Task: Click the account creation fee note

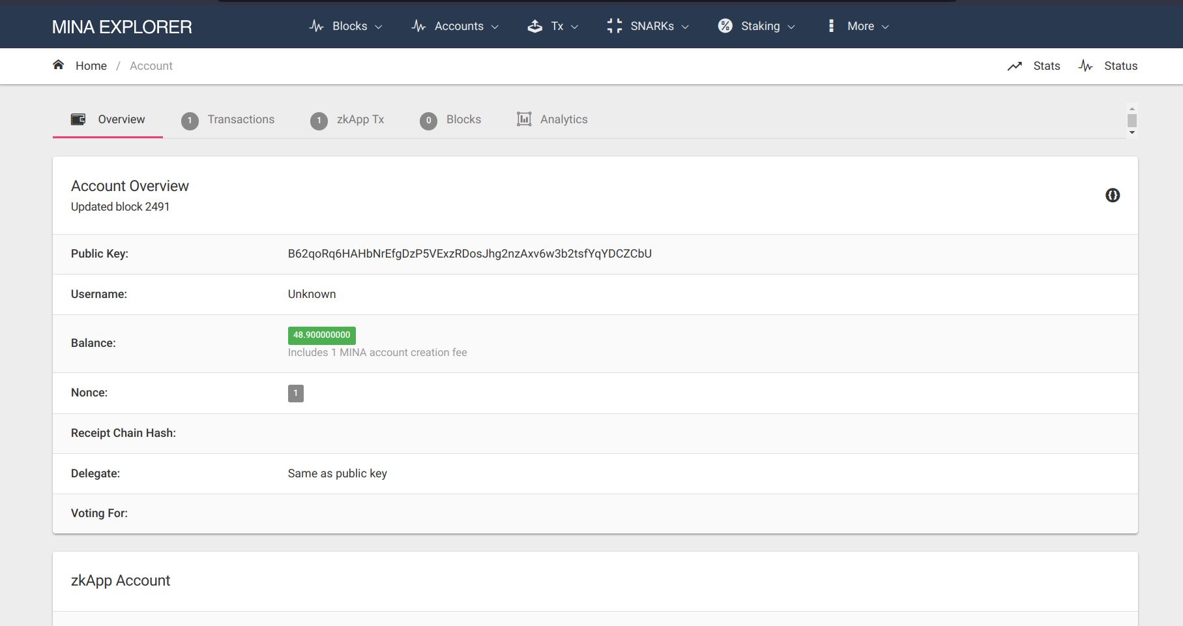Action: (377, 352)
